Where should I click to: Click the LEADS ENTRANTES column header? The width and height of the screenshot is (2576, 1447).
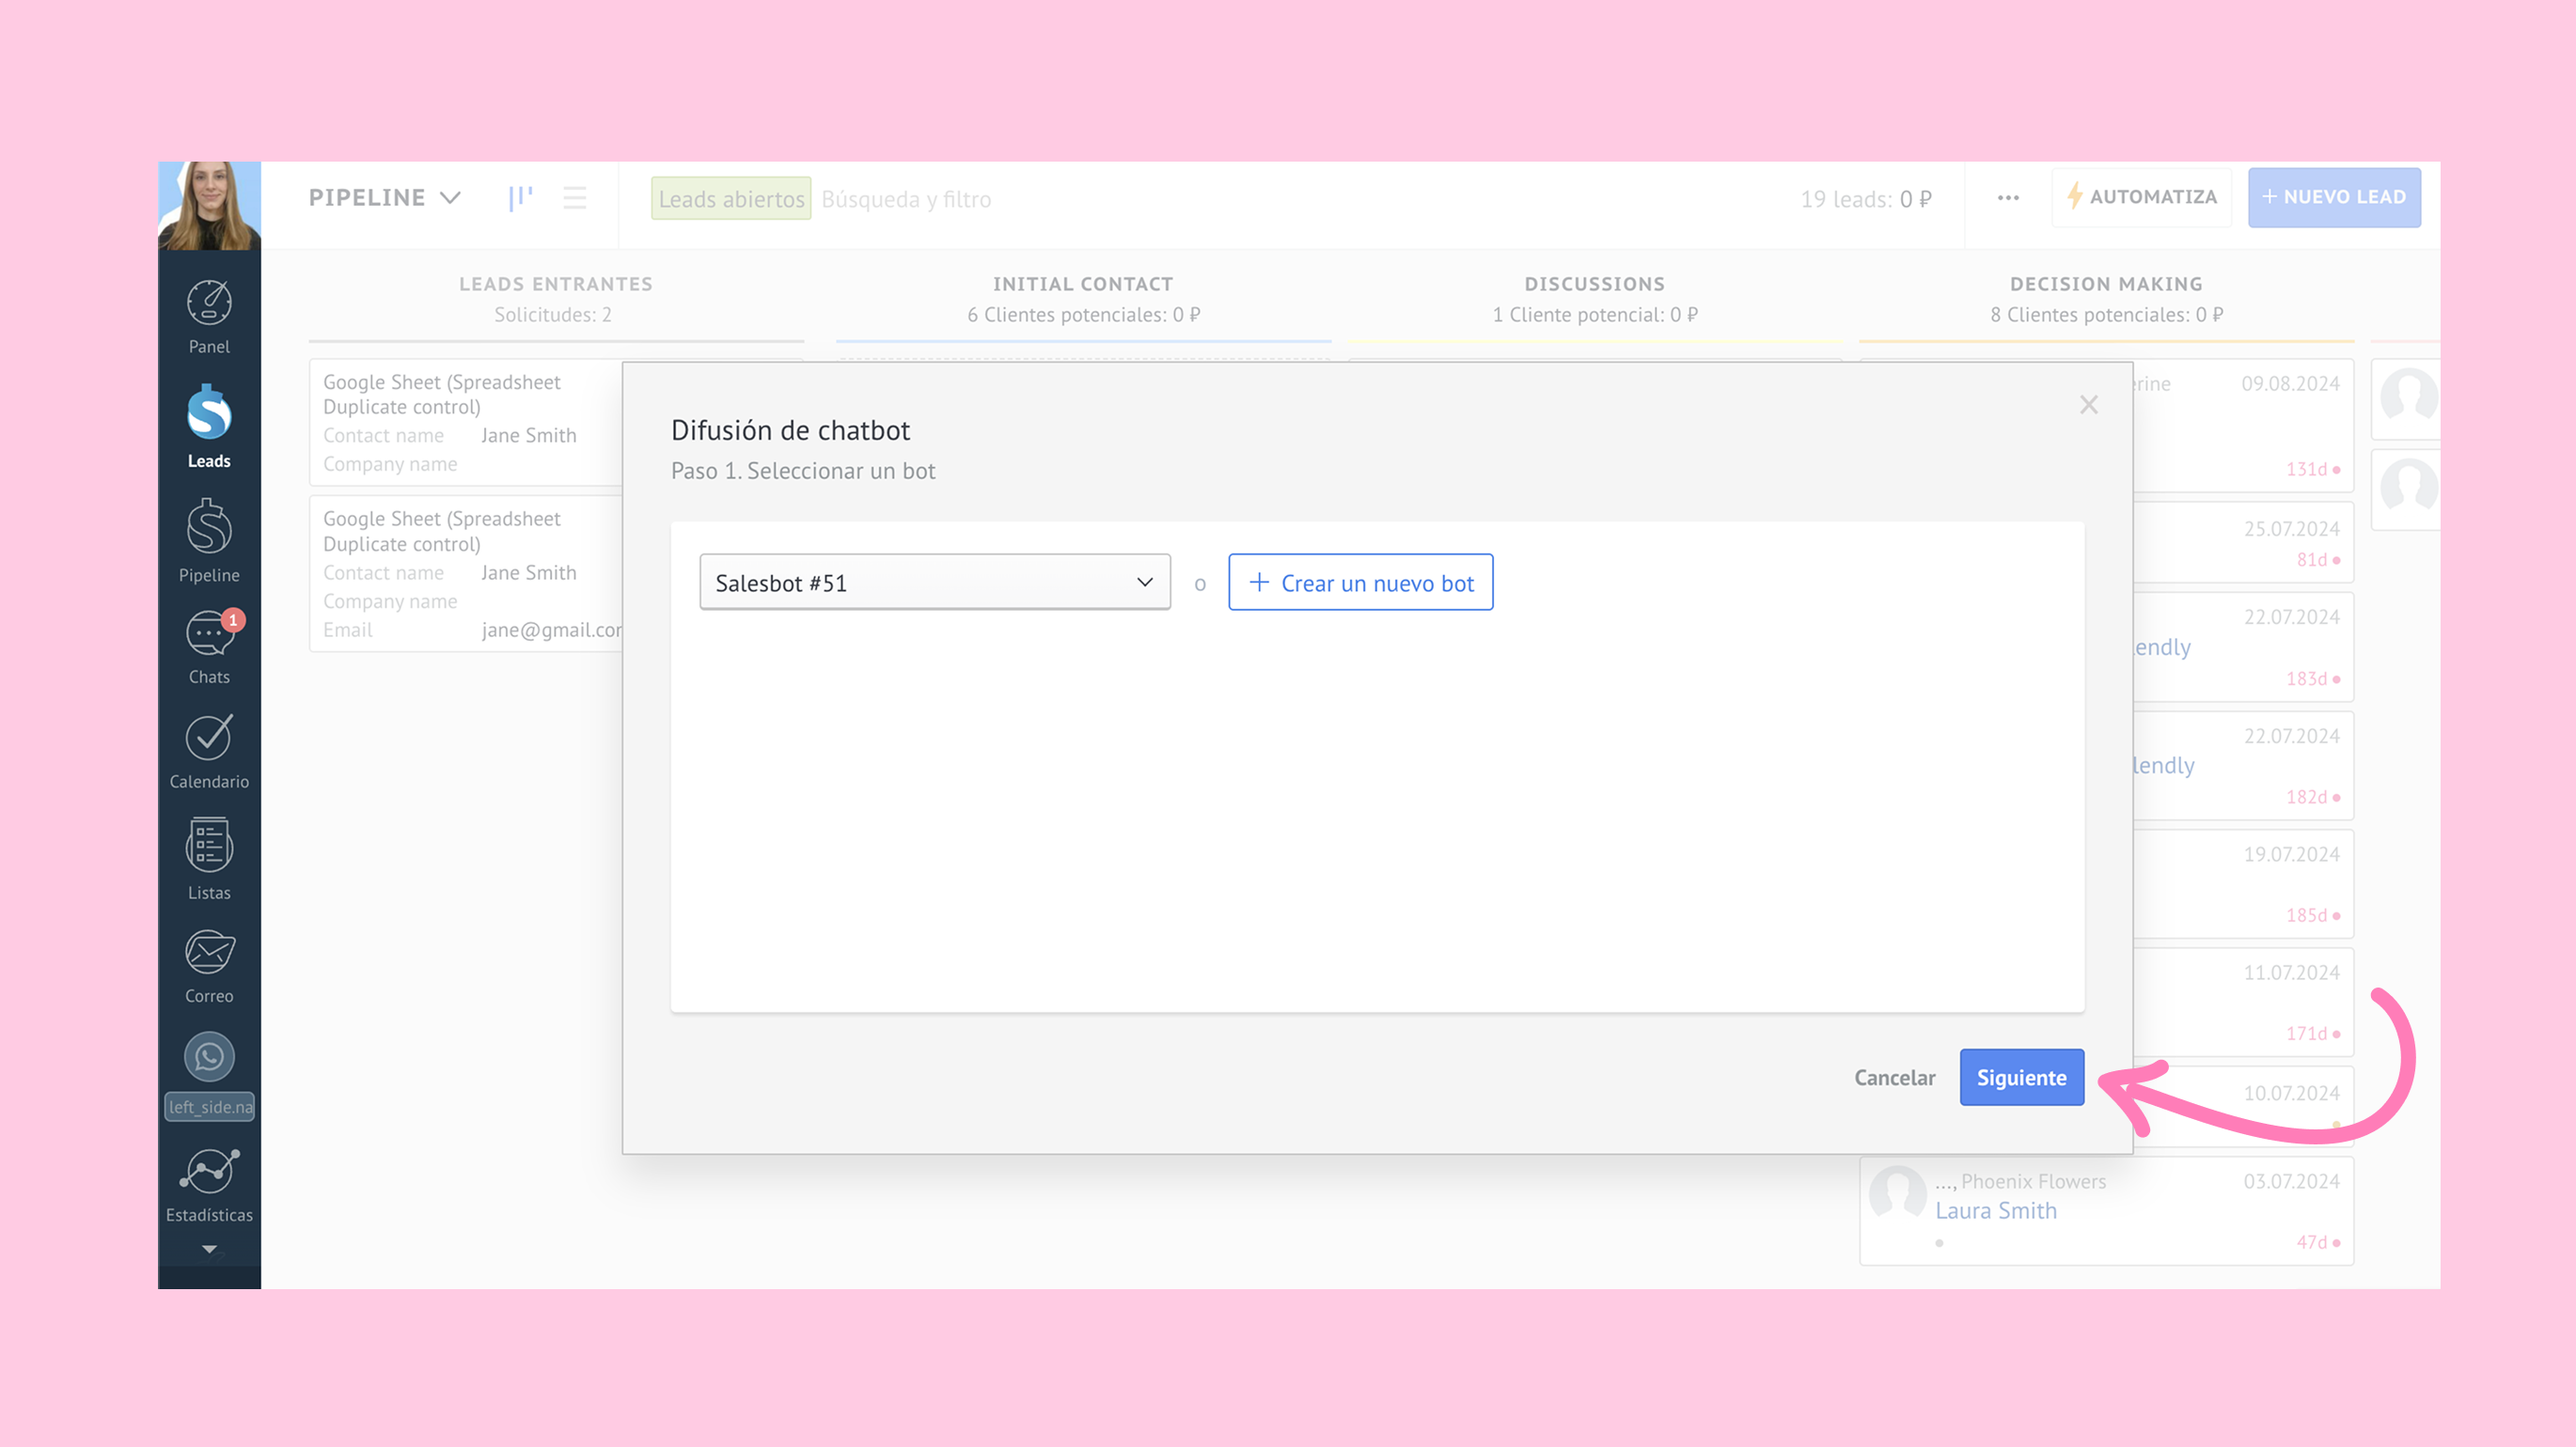(555, 284)
